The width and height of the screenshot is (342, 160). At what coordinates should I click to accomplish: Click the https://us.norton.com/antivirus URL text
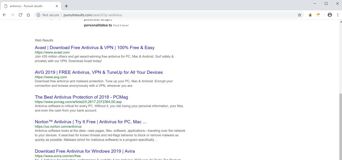[58, 126]
